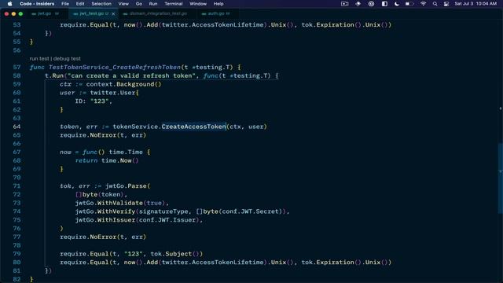Open Spotlight search

(435, 4)
